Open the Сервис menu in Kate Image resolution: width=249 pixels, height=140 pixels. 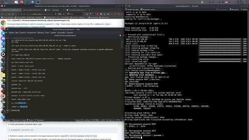(x=53, y=33)
